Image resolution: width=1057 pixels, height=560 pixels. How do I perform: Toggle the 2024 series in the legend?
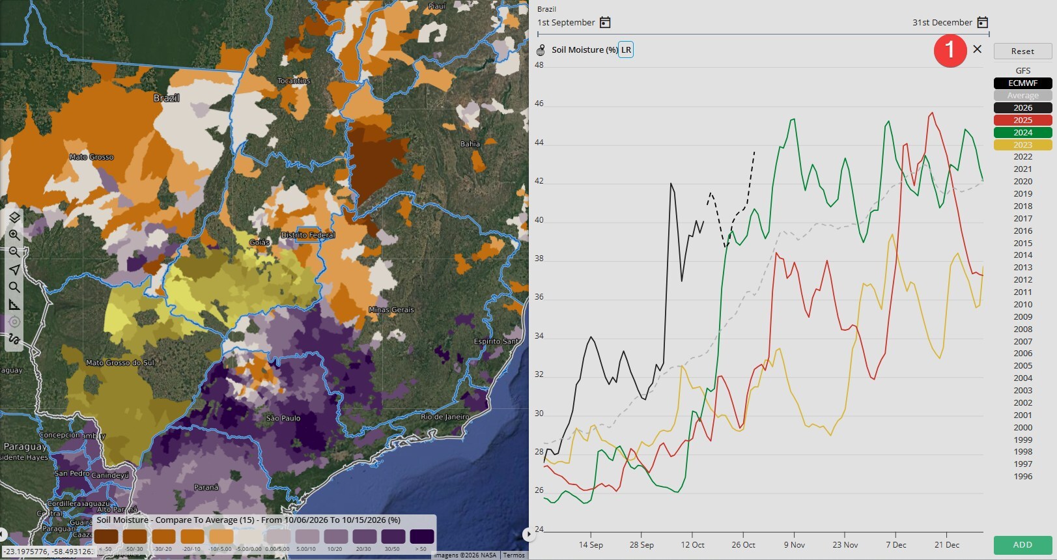coord(1022,132)
